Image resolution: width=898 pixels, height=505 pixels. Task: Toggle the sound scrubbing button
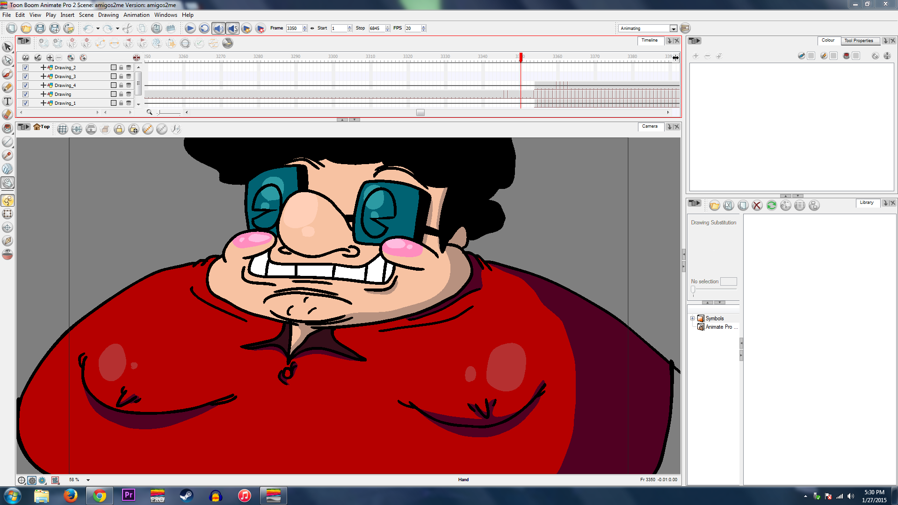232,29
